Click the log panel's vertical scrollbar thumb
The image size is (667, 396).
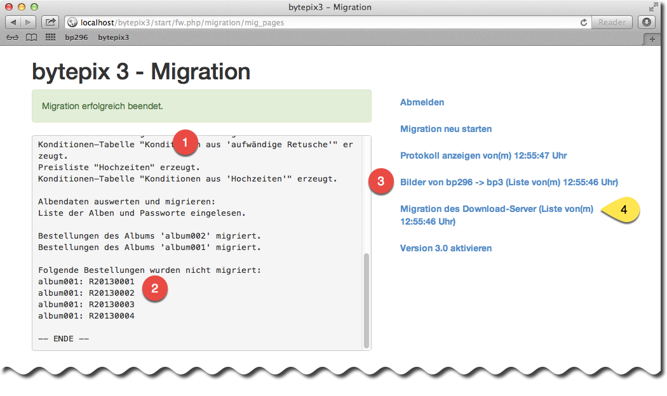[x=367, y=300]
